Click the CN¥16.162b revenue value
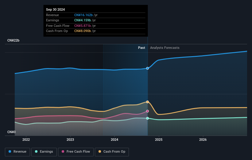Image resolution: width=252 pixels, height=160 pixels. [x=83, y=15]
